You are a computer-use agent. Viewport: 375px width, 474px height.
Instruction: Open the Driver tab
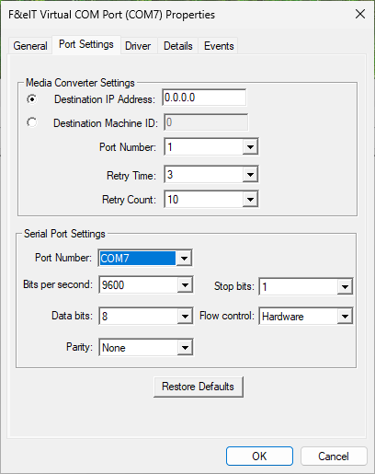coord(138,46)
